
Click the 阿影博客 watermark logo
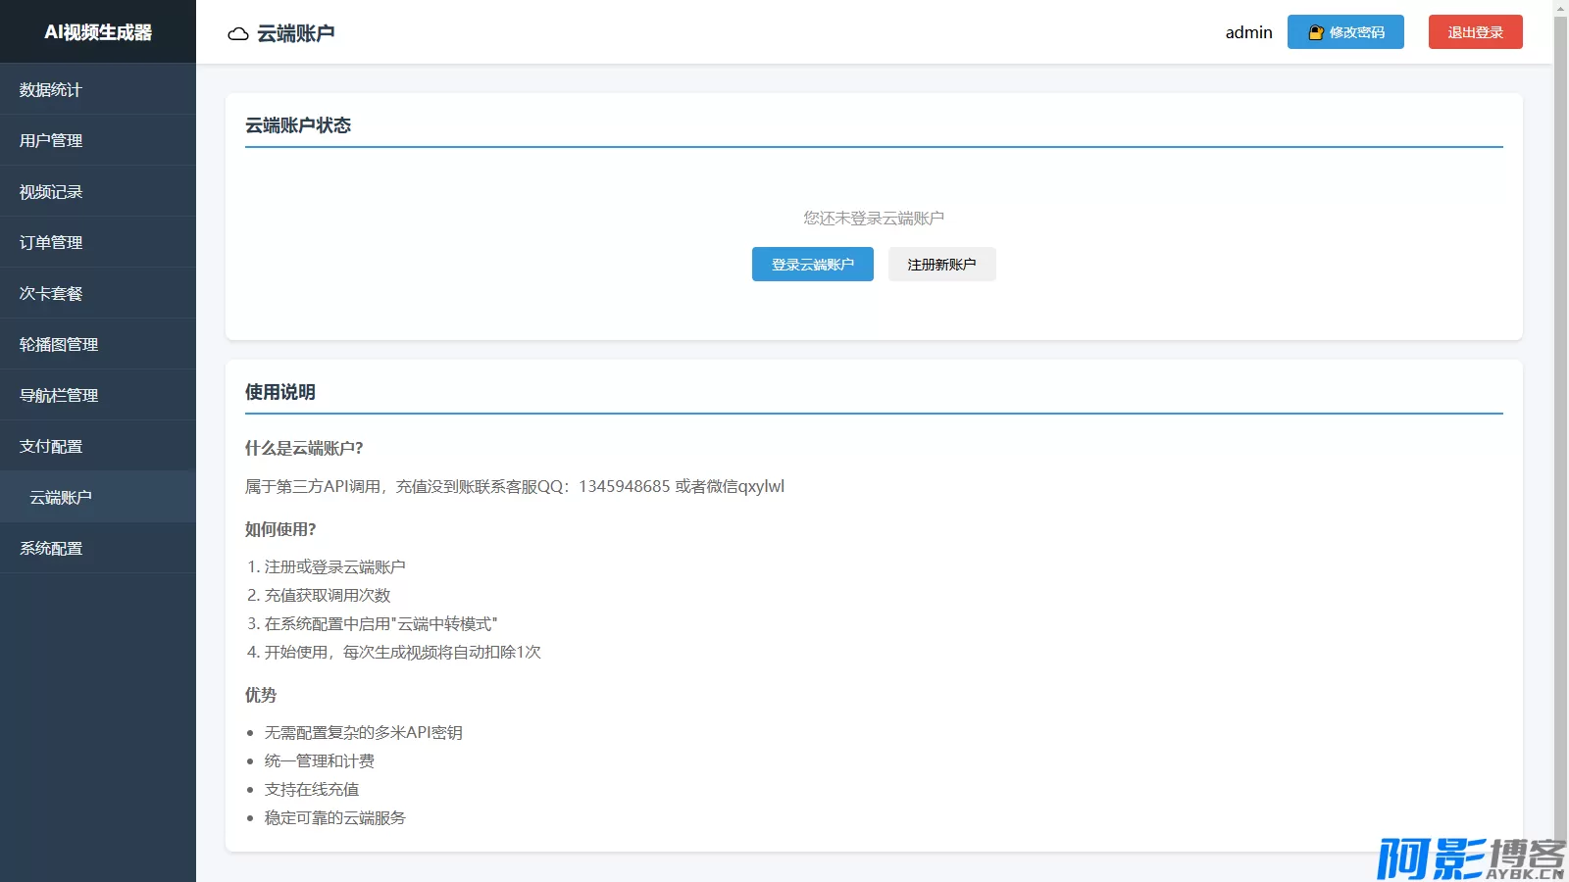1469,858
